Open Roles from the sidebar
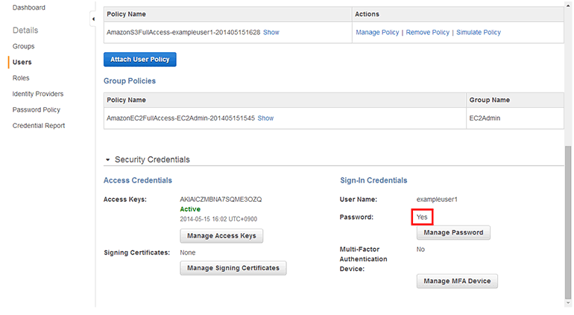The height and width of the screenshot is (315, 574). point(21,78)
